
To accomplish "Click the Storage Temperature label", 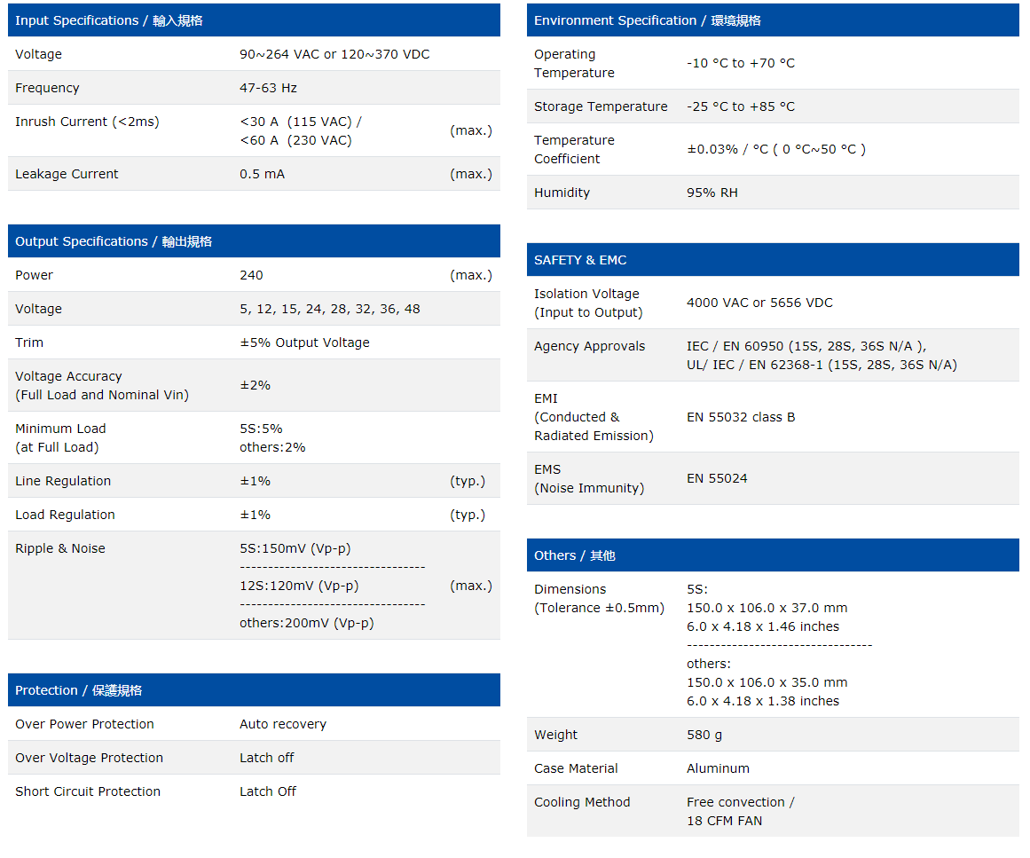I will click(601, 106).
